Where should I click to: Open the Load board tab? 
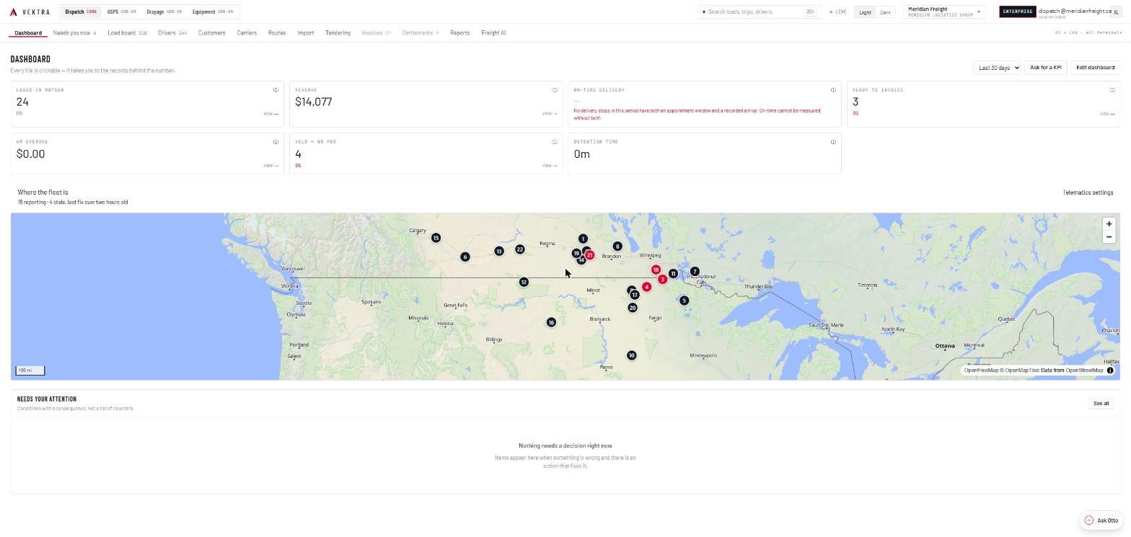[127, 33]
